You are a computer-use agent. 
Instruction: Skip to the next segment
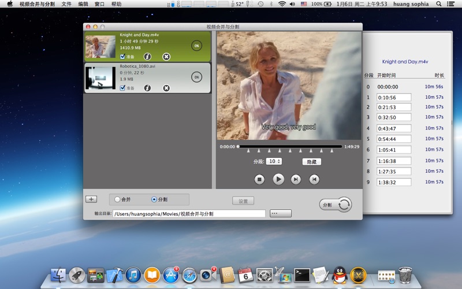coord(296,179)
